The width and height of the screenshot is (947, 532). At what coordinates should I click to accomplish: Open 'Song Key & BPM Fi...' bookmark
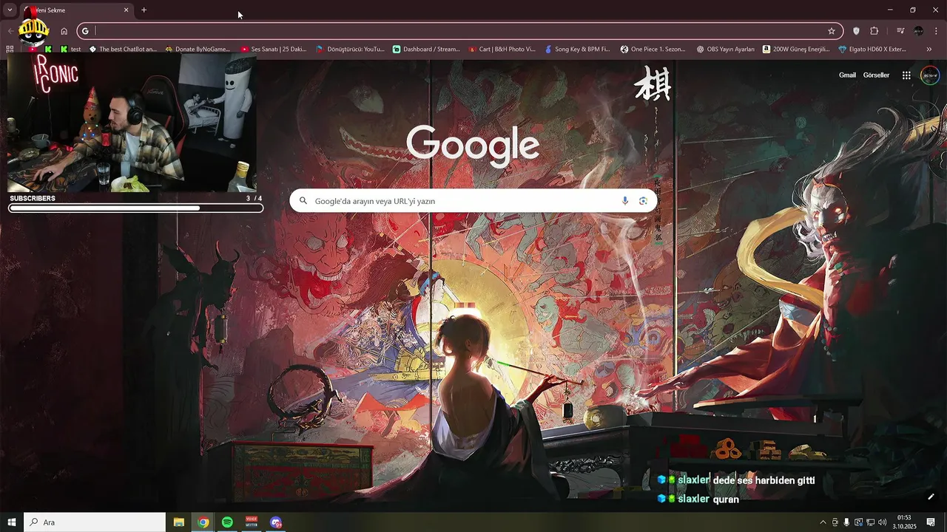(578, 50)
